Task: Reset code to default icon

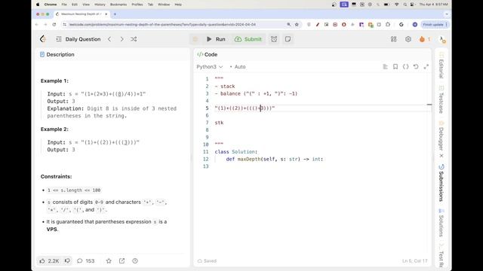Action: click(416, 67)
